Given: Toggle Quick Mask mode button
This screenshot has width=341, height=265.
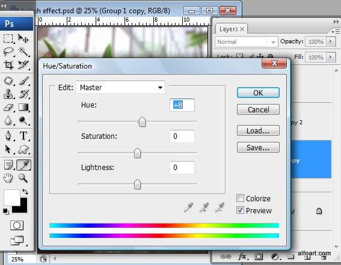Looking at the screenshot, I should (17, 225).
